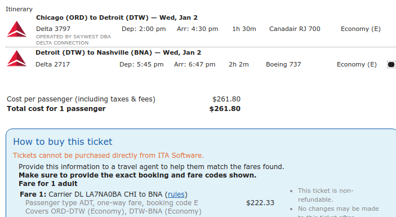Click the Boeing 737 aircraft text
This screenshot has width=396, height=217.
tap(283, 64)
